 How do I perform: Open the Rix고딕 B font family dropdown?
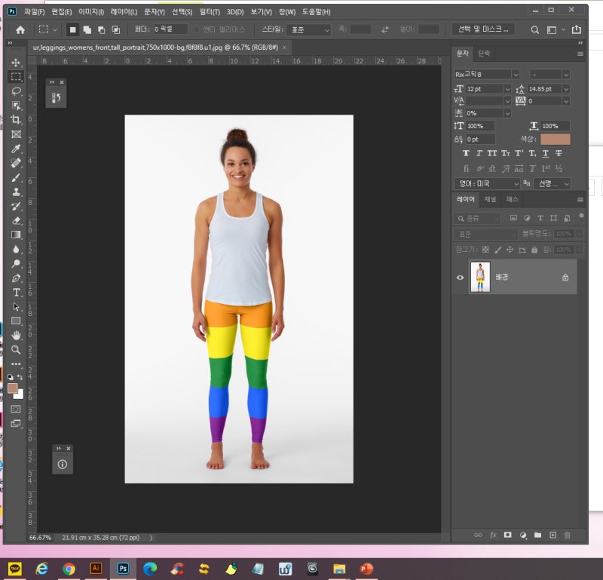click(x=516, y=75)
